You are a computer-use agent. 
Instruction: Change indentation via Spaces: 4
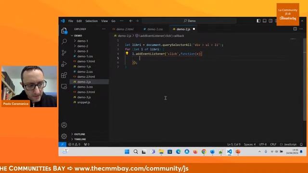click(250, 144)
